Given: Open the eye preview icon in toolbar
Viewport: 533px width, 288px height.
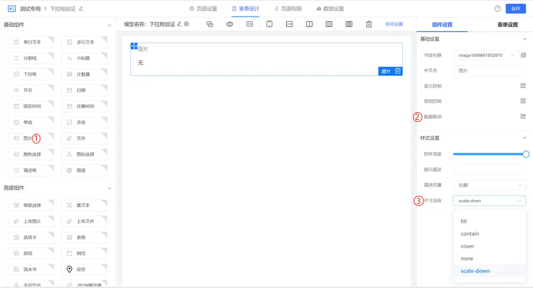Looking at the screenshot, I should pyautogui.click(x=230, y=24).
